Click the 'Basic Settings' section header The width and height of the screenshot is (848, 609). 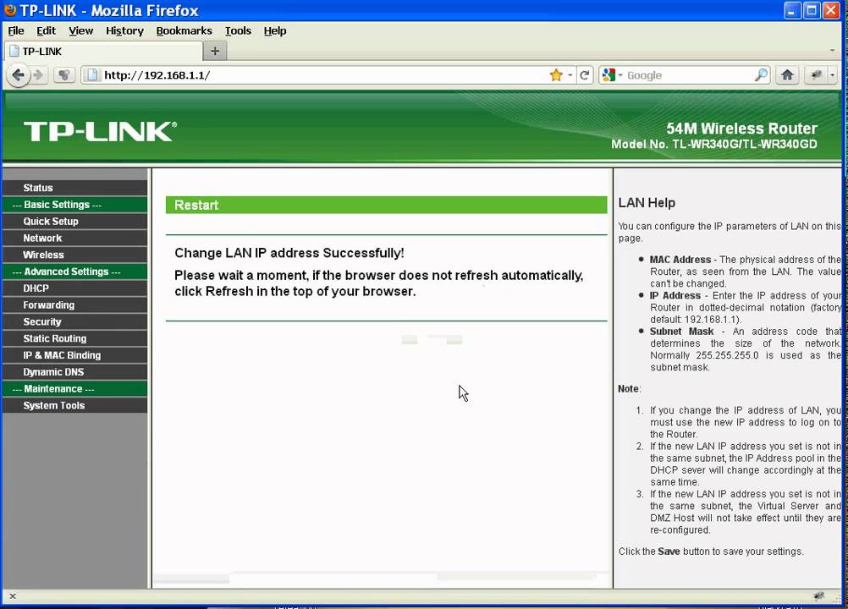(74, 204)
